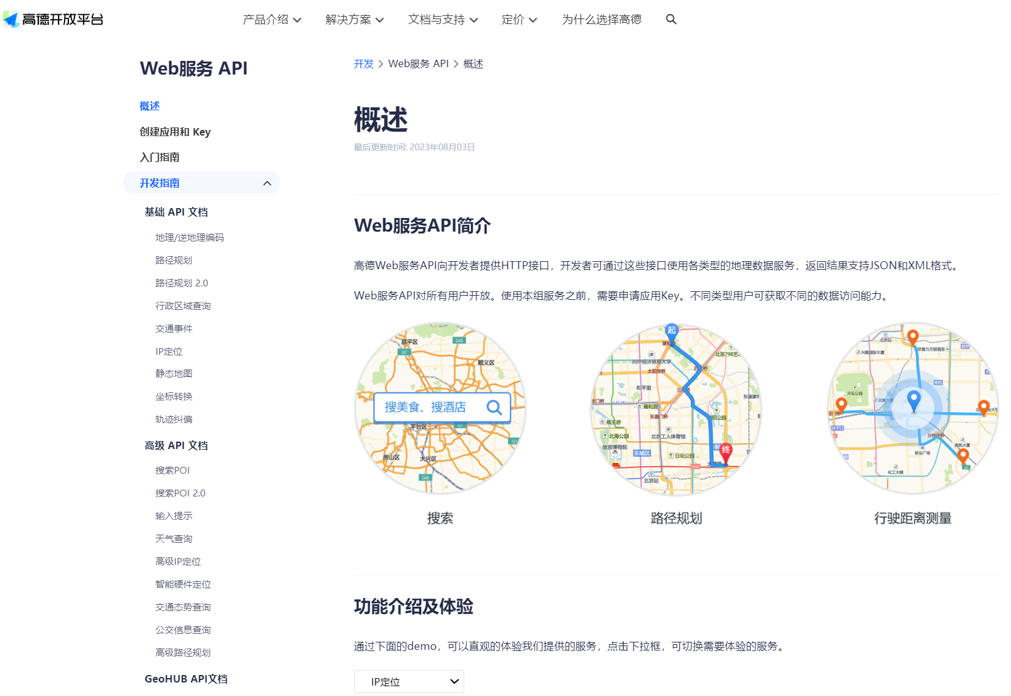Click magnifier icon in 搜美食、搜酒店 box
The width and height of the screenshot is (1011, 696).
point(494,407)
